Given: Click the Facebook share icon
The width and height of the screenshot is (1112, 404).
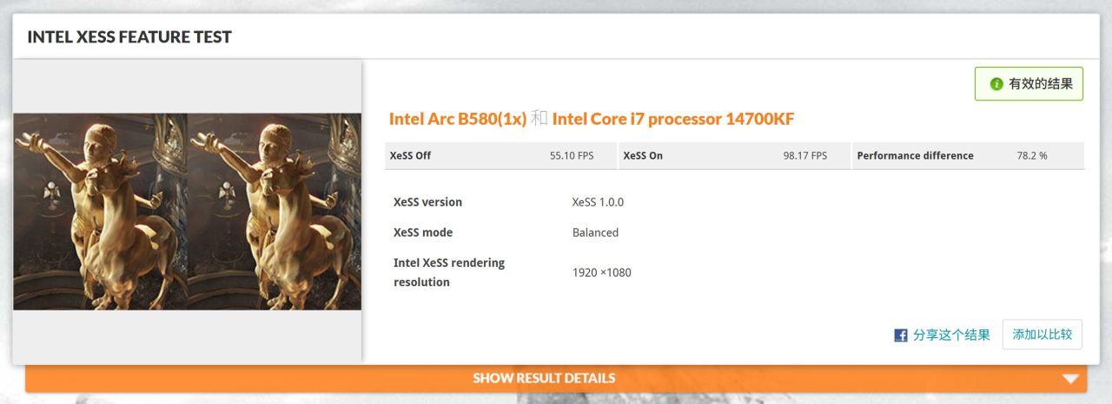Looking at the screenshot, I should 901,335.
